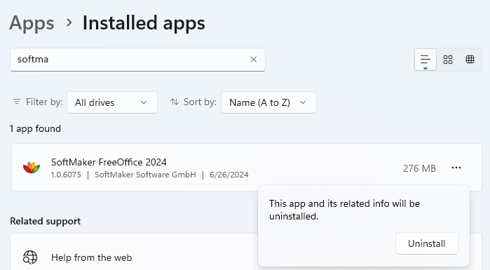Select the SoftMaker FreeOffice 2024 app name
Screen dimensions: 490x270
click(x=109, y=162)
